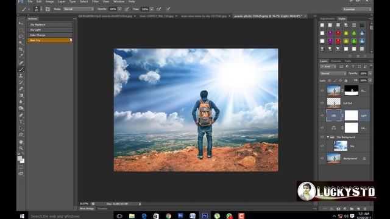Screen dimensions: 390x219
Task: Toggle pressure for opacity button
Action: pyautogui.click(x=127, y=9)
